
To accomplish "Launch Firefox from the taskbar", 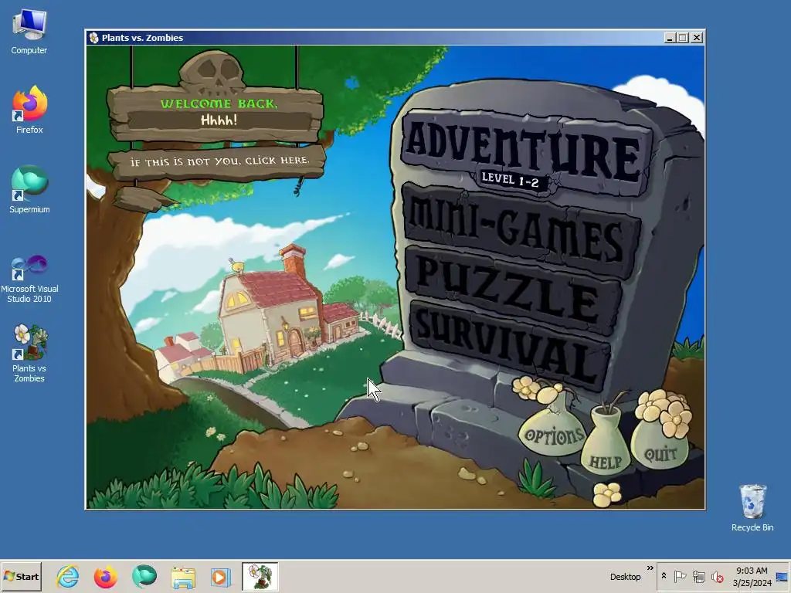I will pyautogui.click(x=106, y=576).
